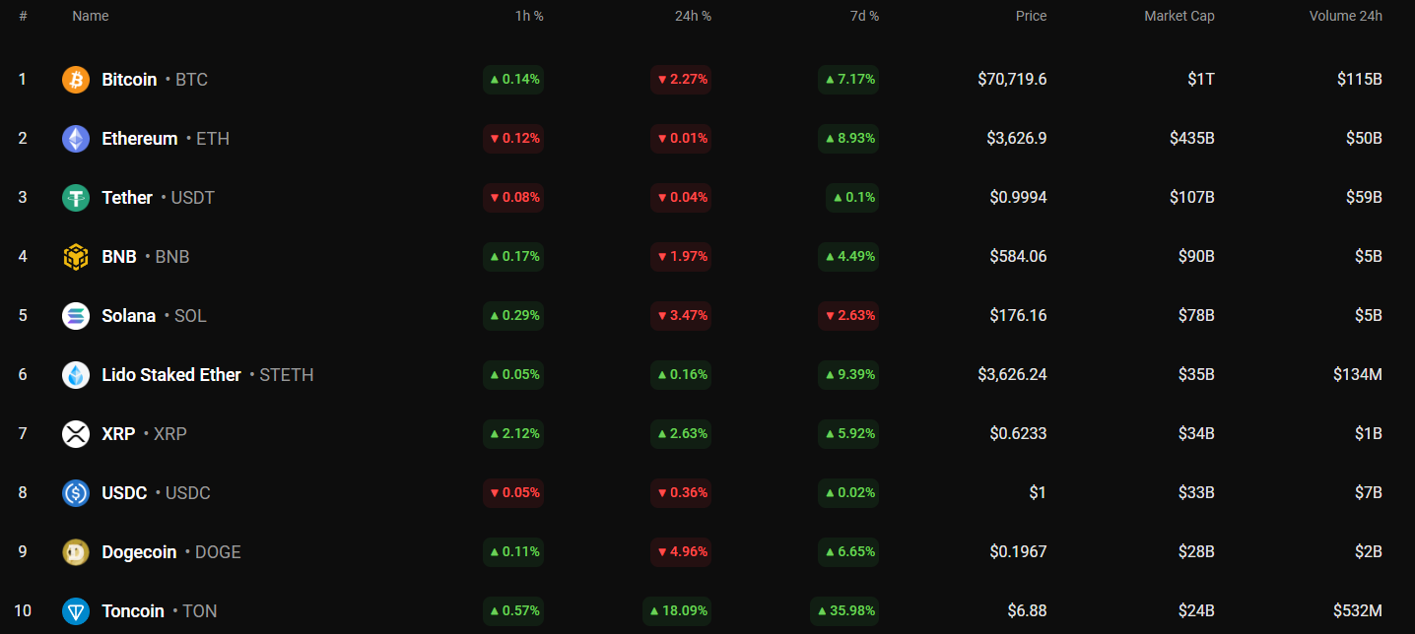Click the Dogecoin logo icon
The width and height of the screenshot is (1415, 634).
click(76, 552)
